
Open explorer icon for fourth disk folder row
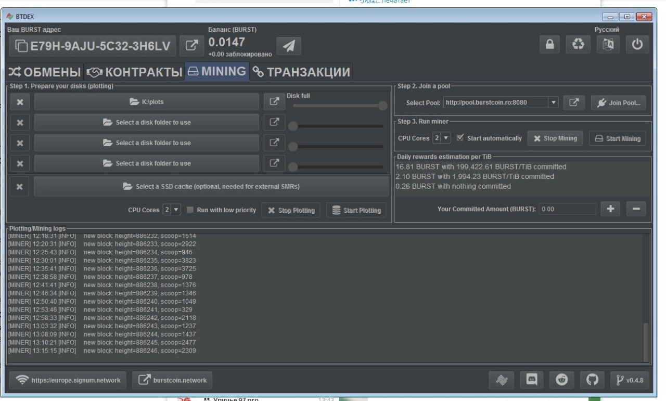[274, 163]
